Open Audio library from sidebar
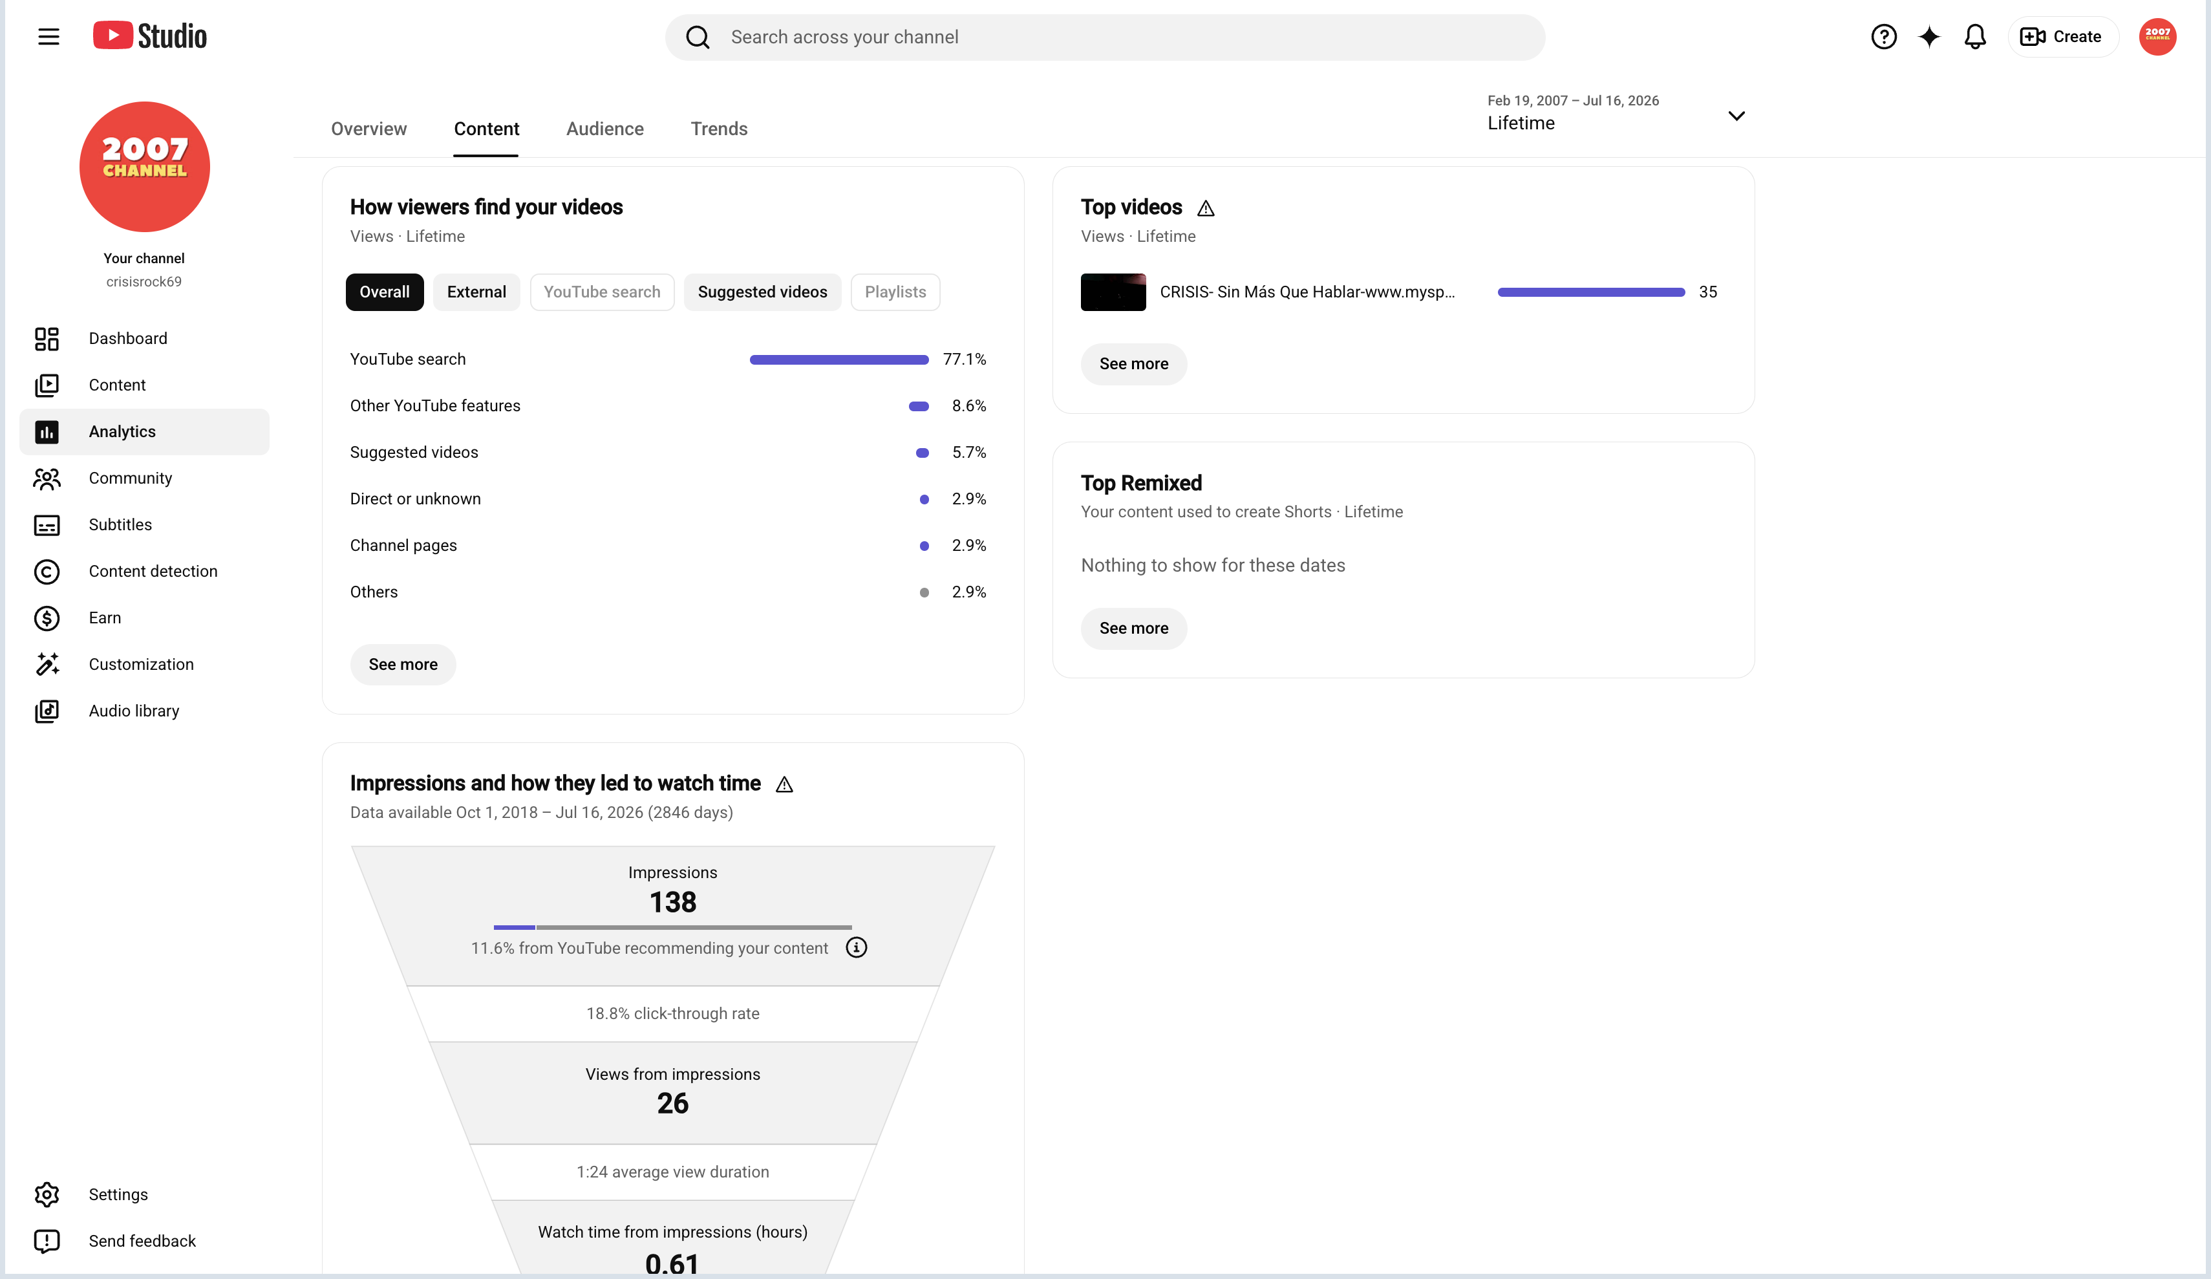Viewport: 2211px width, 1279px height. pos(145,711)
